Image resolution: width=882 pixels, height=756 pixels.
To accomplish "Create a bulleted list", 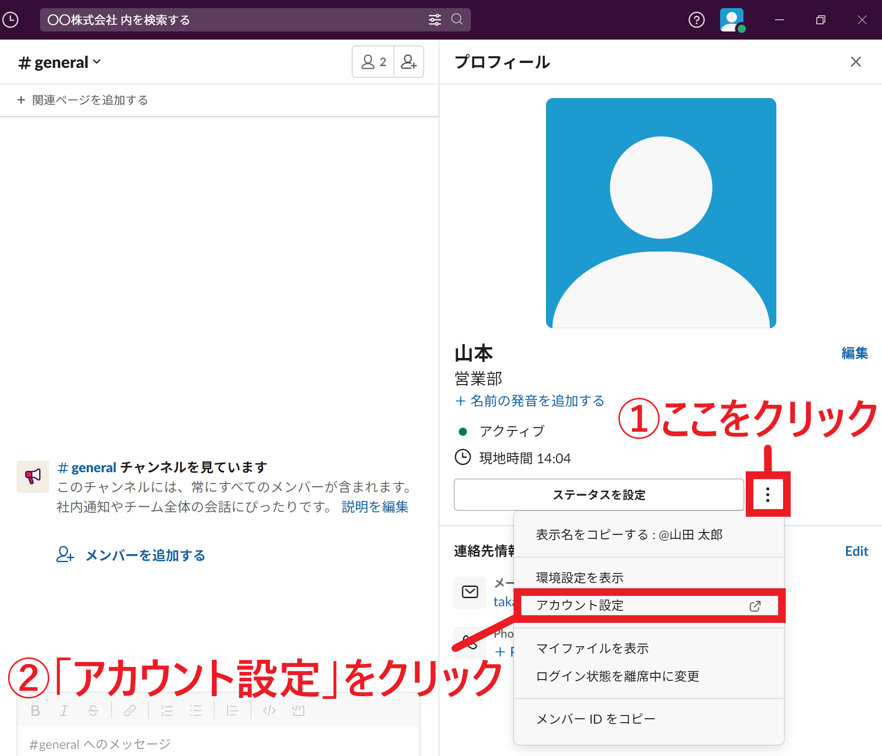I will [196, 710].
